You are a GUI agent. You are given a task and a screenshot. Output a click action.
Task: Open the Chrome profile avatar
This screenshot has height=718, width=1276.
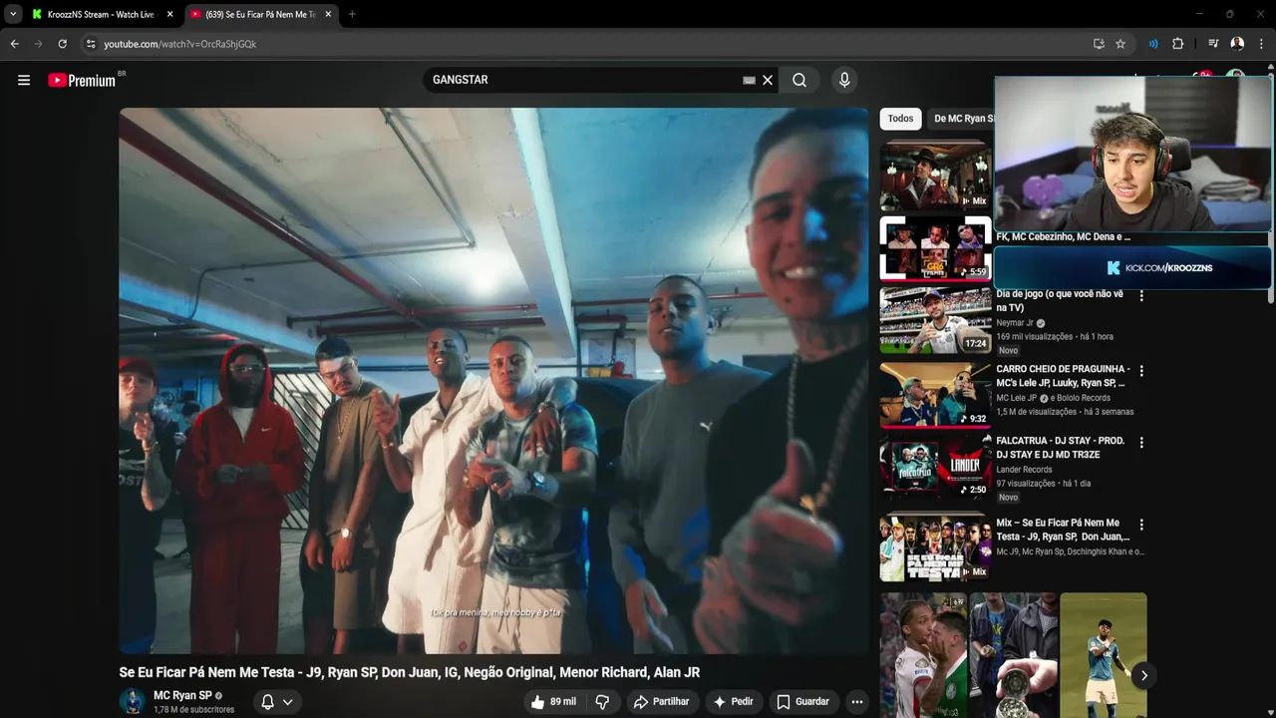tap(1237, 44)
